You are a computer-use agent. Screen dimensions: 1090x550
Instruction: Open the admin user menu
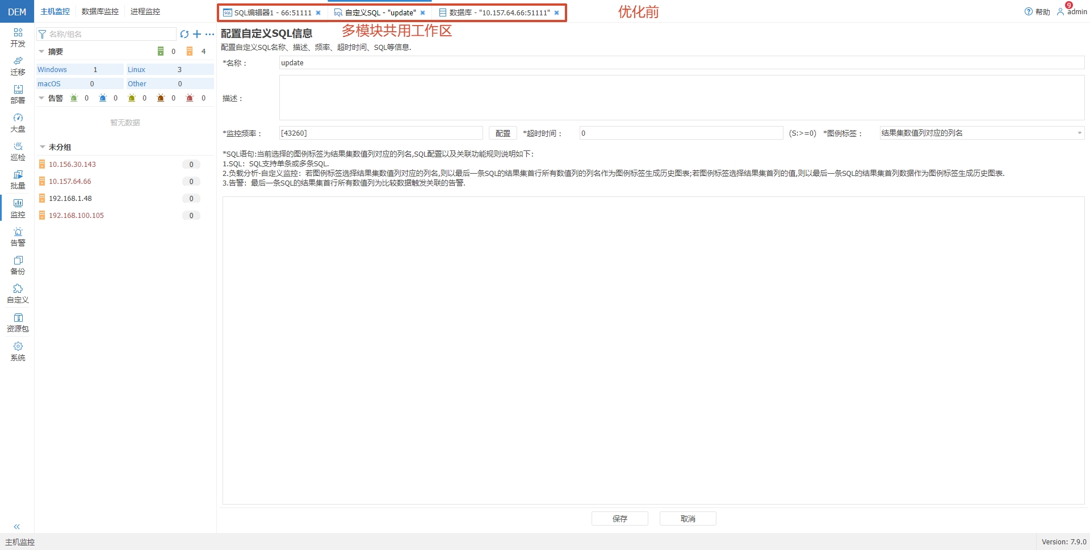point(1072,12)
